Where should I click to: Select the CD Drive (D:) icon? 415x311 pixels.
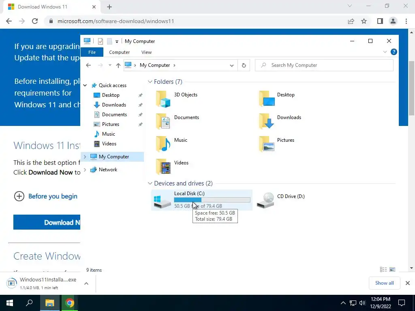click(265, 200)
